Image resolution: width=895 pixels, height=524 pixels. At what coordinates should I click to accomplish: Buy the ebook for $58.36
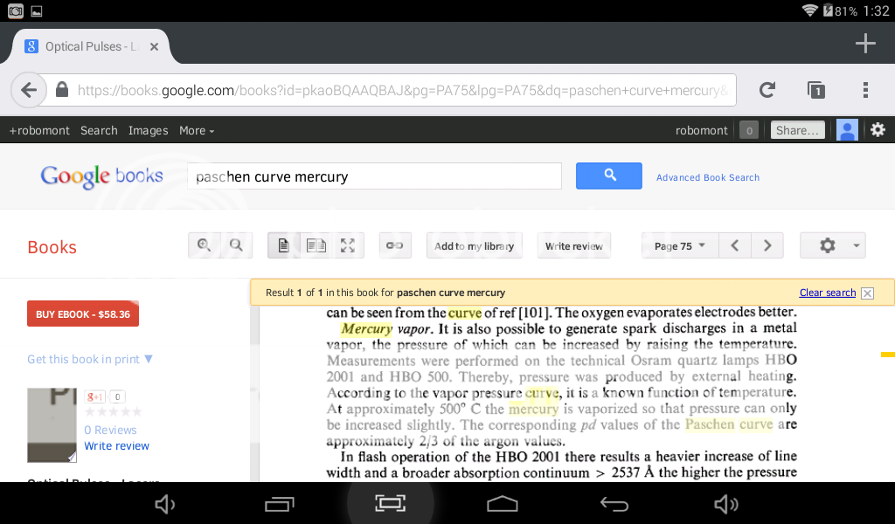(x=83, y=314)
